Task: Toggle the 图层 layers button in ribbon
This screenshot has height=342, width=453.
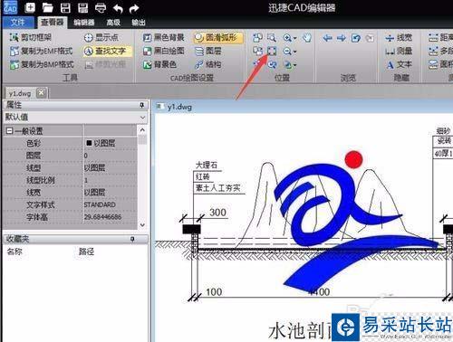Action: tap(208, 51)
